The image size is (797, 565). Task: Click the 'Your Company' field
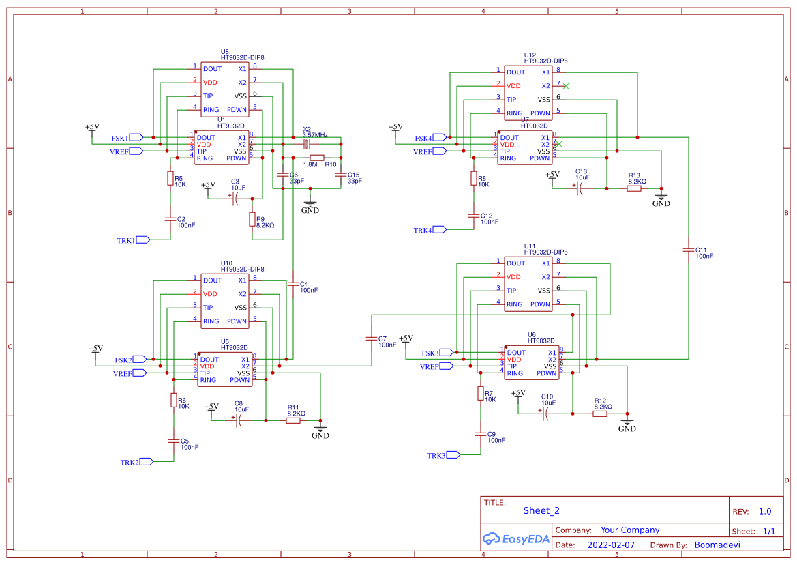(629, 530)
